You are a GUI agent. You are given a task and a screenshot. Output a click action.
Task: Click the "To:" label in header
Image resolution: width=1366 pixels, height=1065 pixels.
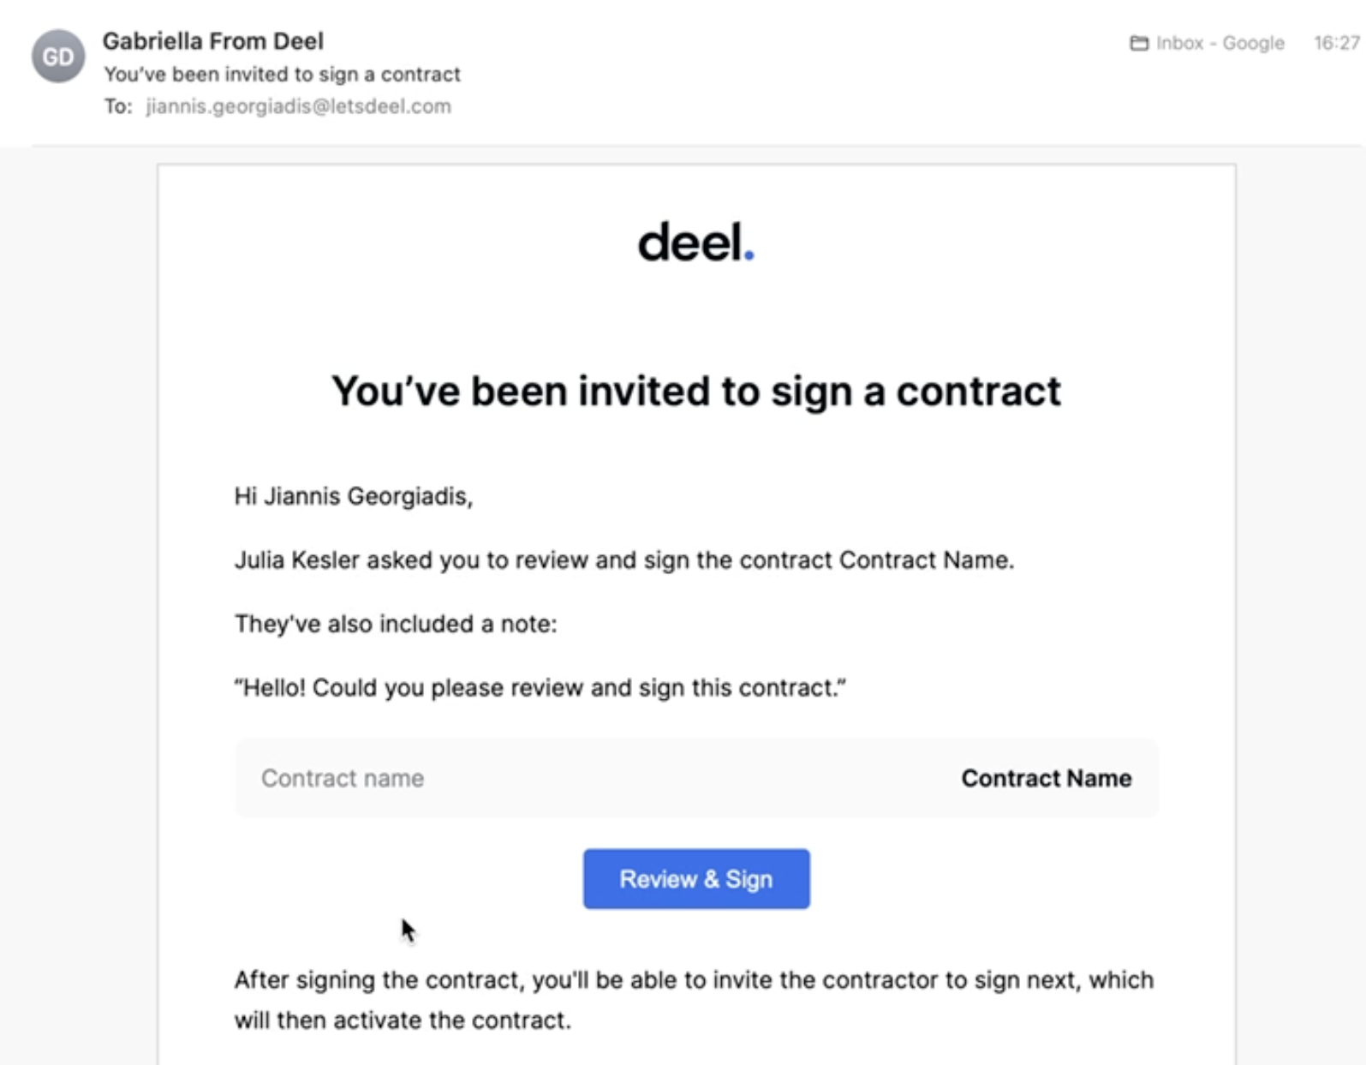[x=118, y=106]
